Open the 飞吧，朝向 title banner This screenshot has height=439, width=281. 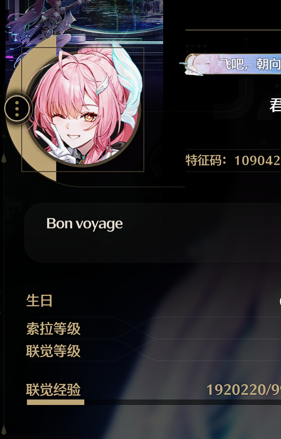[x=233, y=64]
